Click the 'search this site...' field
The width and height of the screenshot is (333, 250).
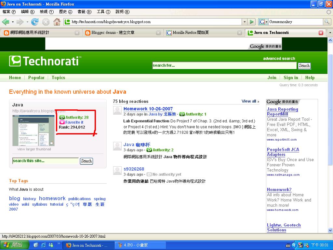coord(46,161)
